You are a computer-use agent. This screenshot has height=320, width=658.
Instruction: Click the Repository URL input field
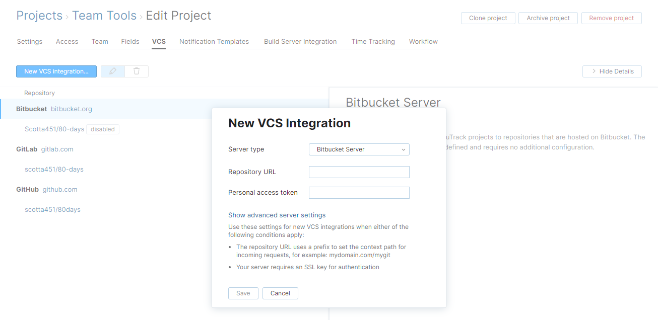coord(359,172)
